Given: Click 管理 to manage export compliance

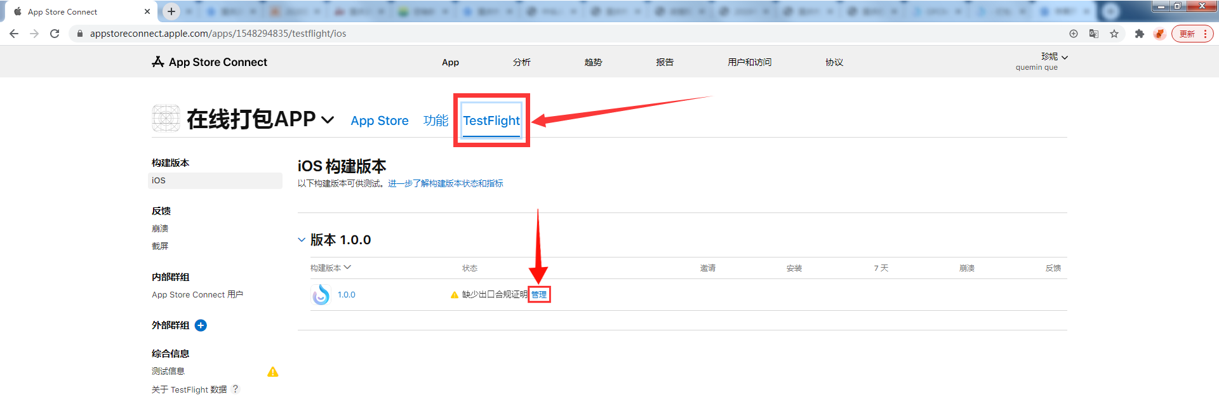Looking at the screenshot, I should (539, 295).
